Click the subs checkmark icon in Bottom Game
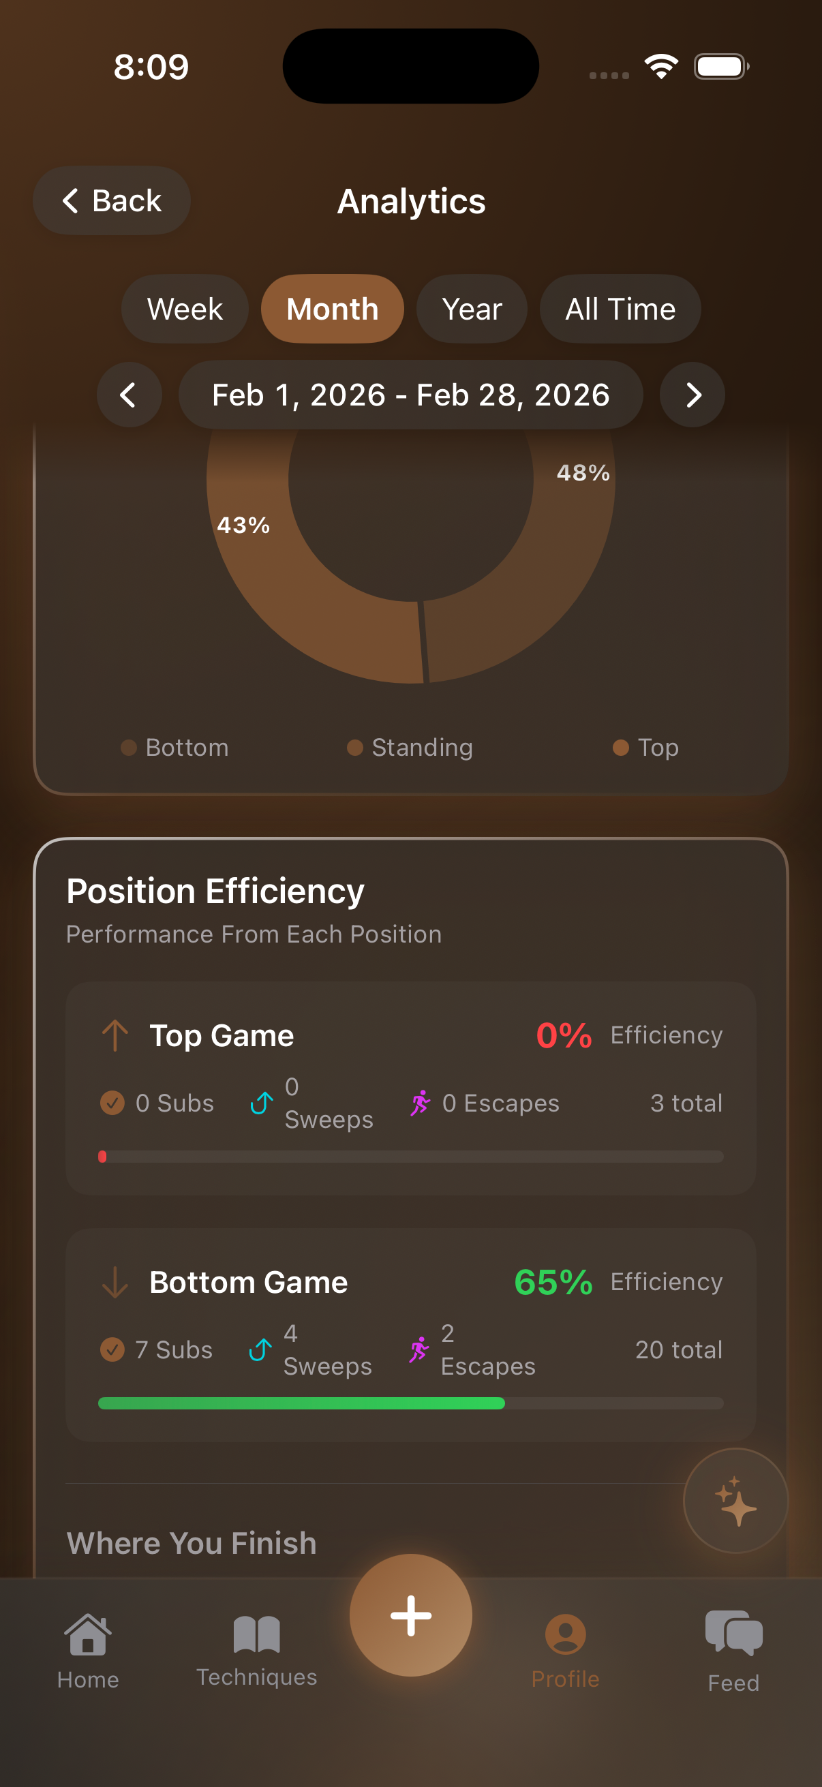The height and width of the screenshot is (1787, 822). coord(112,1349)
